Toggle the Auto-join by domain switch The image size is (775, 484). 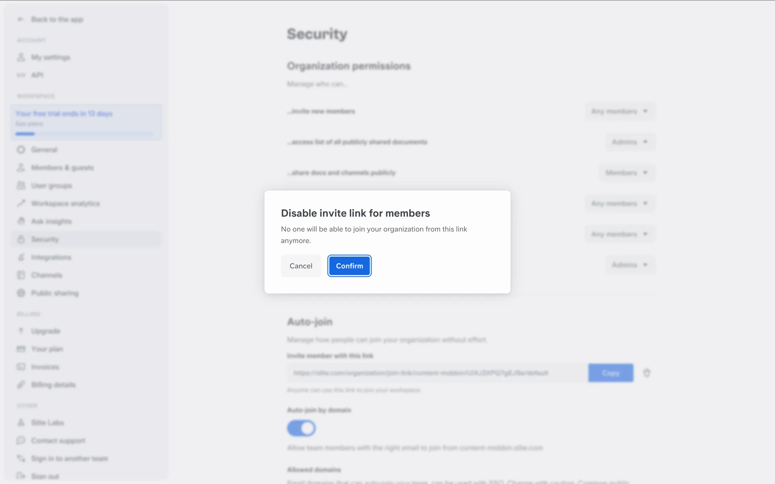pyautogui.click(x=301, y=428)
